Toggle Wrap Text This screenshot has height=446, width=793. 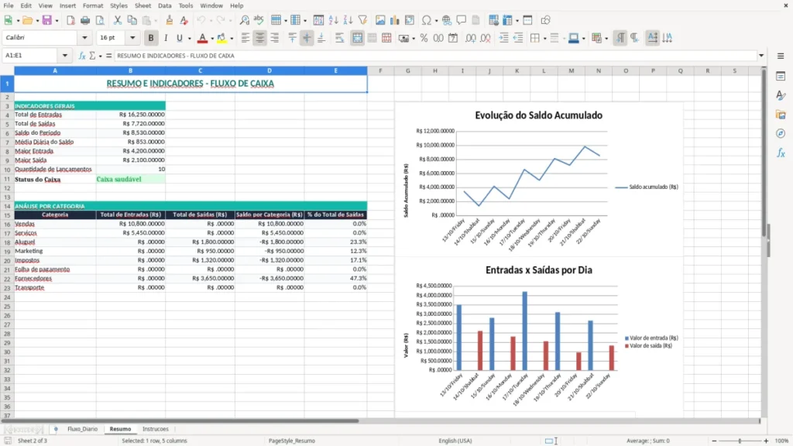(339, 38)
